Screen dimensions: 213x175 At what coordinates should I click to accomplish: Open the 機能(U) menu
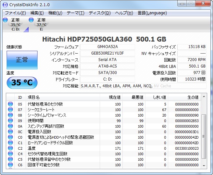pyautogui.click(x=55, y=13)
